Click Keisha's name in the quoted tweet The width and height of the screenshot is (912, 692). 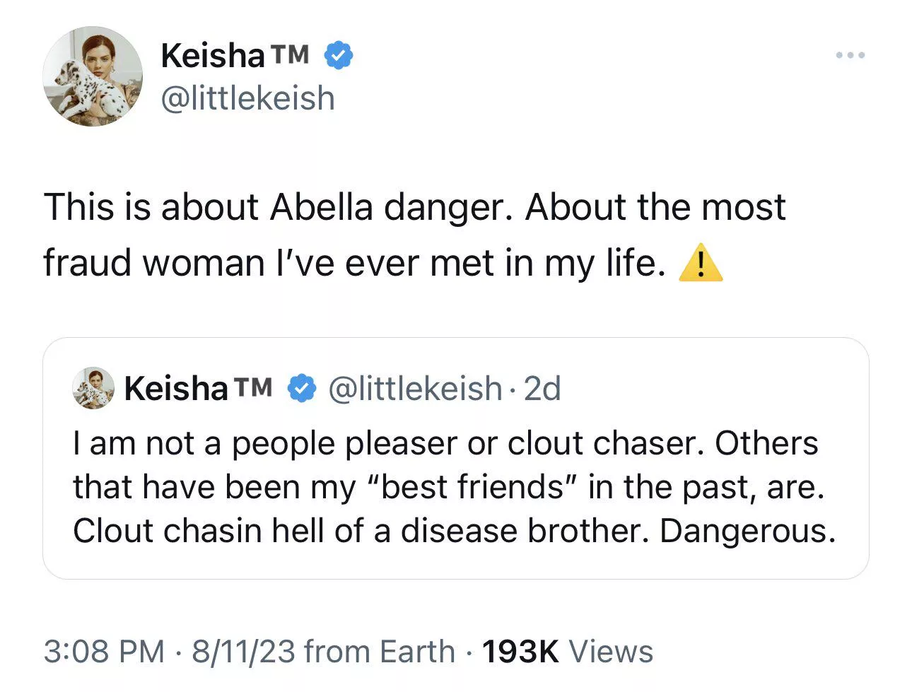[x=175, y=387]
